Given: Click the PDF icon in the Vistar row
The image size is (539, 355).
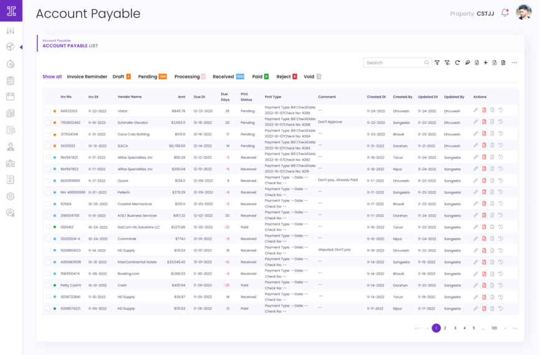Looking at the screenshot, I should click(484, 111).
